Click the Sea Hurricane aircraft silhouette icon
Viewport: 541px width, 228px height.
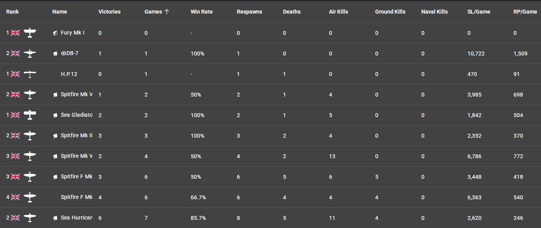click(30, 218)
